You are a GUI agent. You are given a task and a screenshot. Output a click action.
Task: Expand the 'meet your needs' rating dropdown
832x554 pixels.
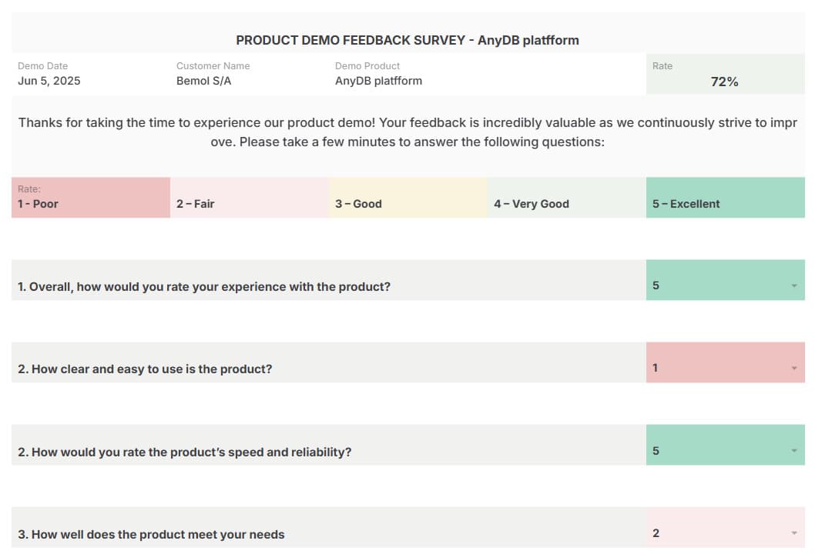click(x=793, y=534)
